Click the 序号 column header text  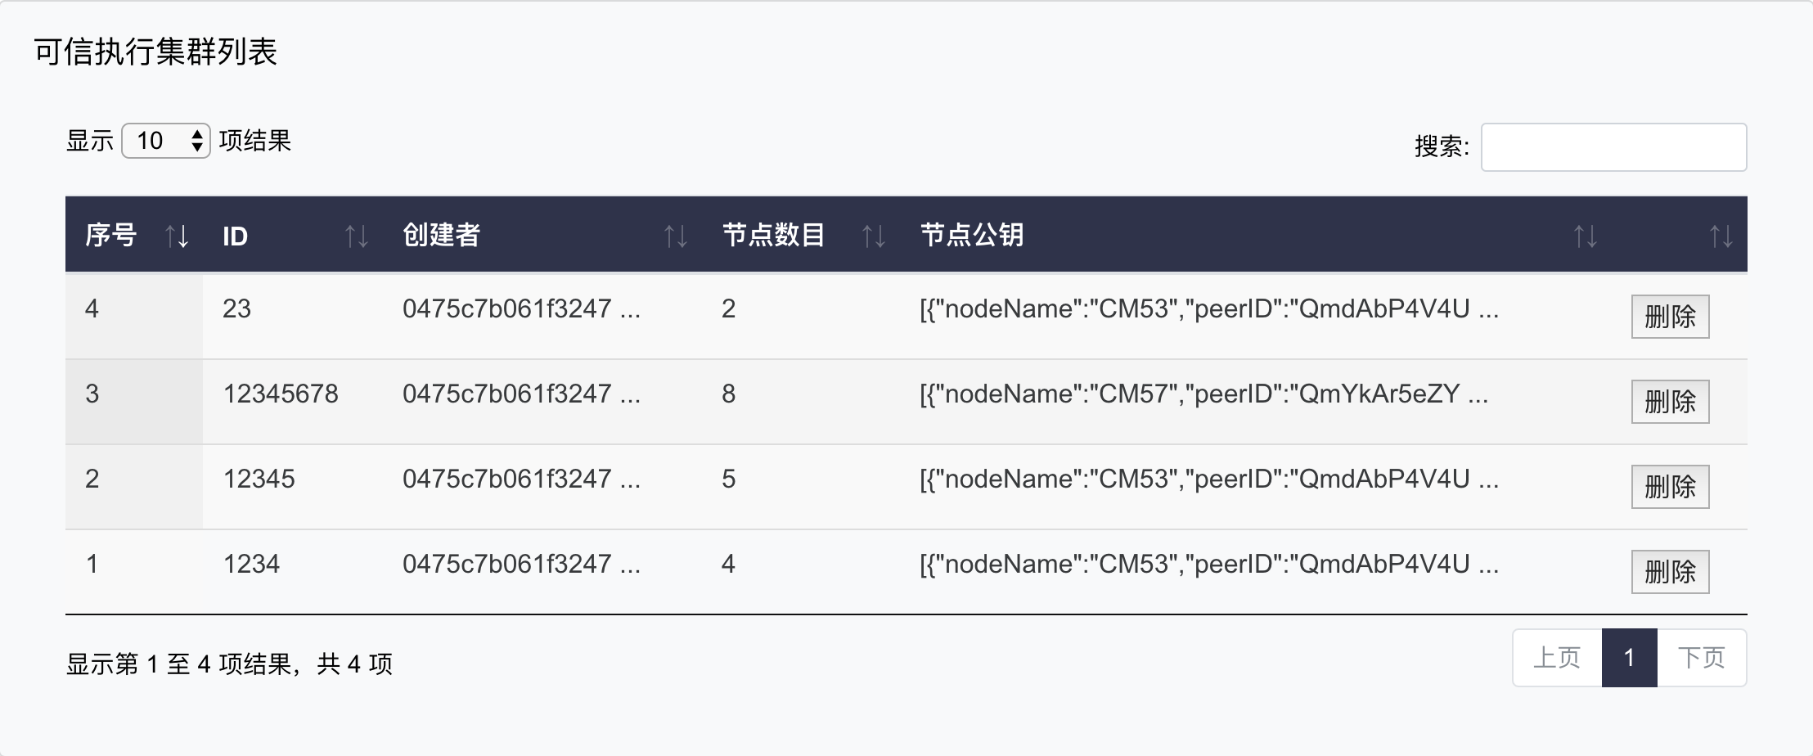110,236
